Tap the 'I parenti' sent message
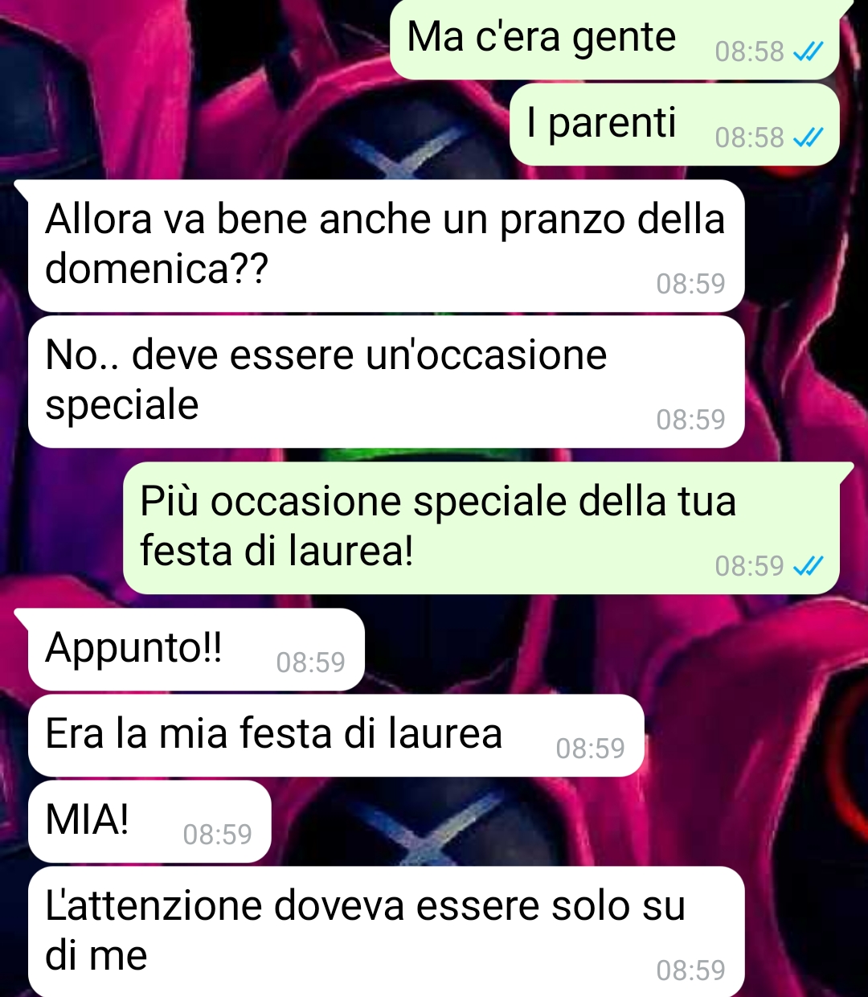Screen dimensions: 868x997 click(x=674, y=125)
